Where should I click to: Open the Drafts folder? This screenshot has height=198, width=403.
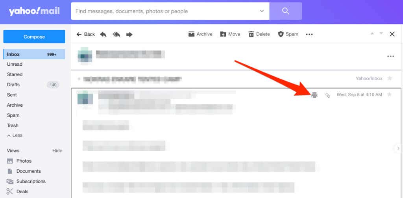[34, 85]
